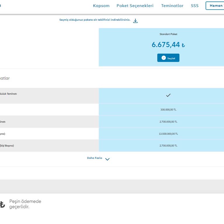
Task: Click the download offer icon
Action: (135, 21)
